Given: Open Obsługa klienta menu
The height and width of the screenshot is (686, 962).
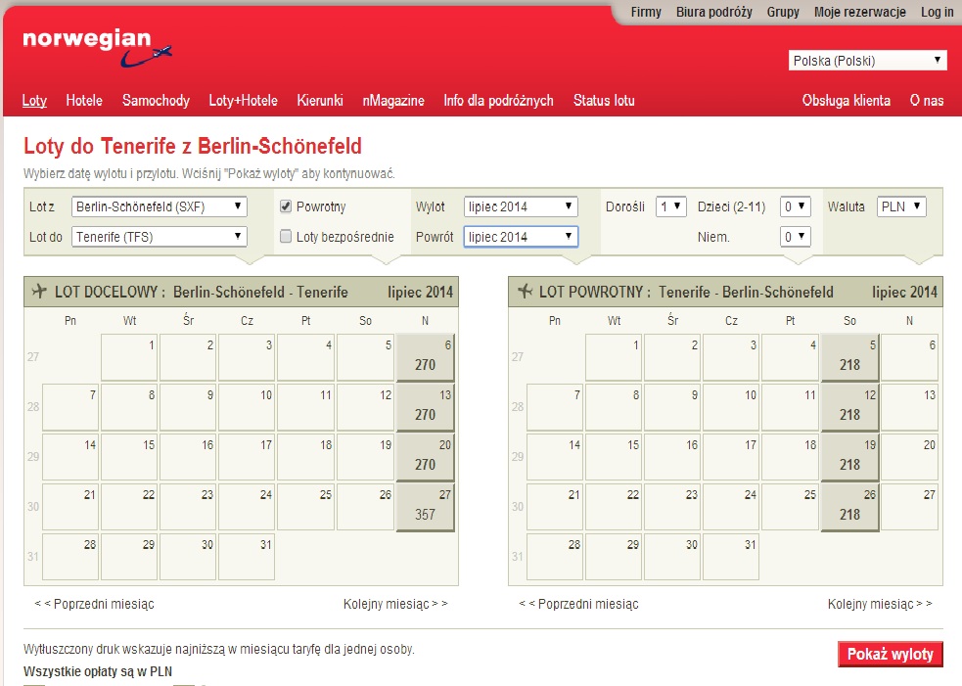Looking at the screenshot, I should click(847, 101).
